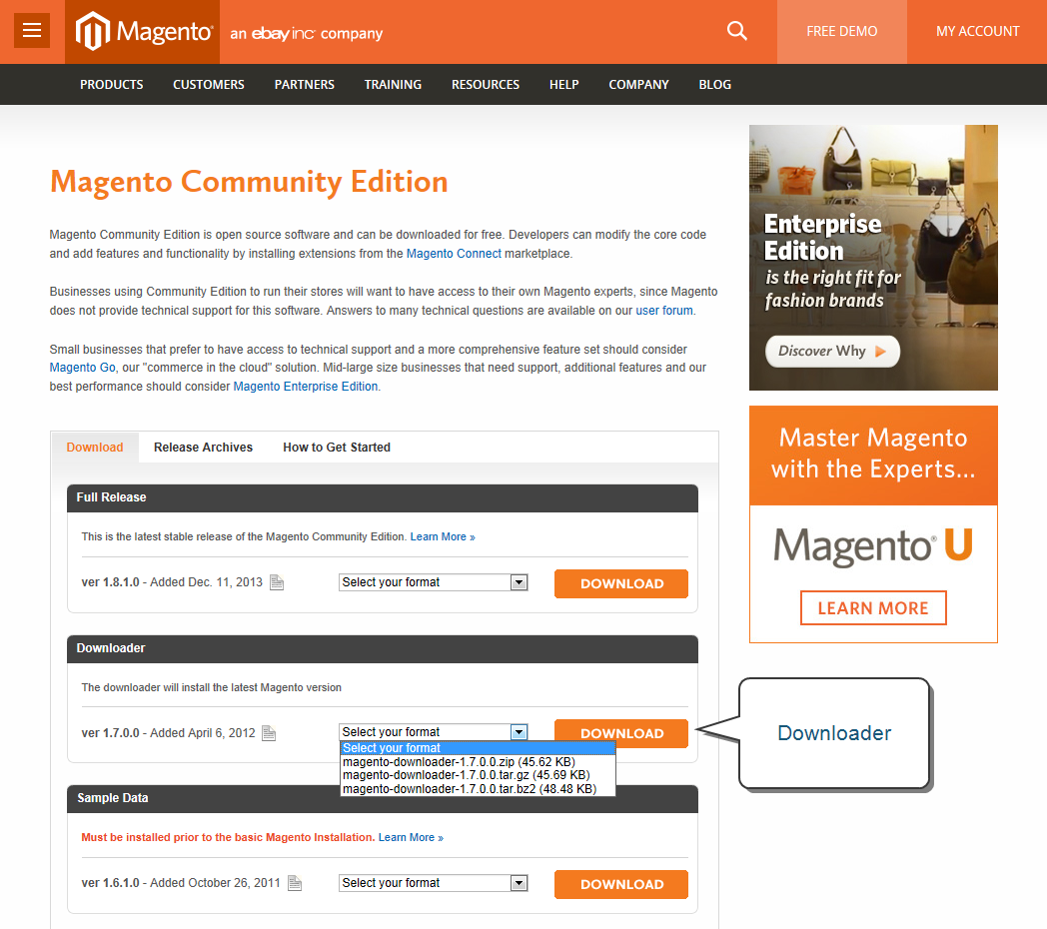Switch to Release Archives tab
This screenshot has width=1047, height=929.
[203, 448]
